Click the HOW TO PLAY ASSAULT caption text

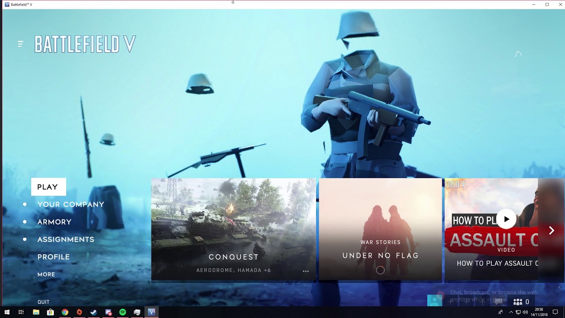[497, 263]
